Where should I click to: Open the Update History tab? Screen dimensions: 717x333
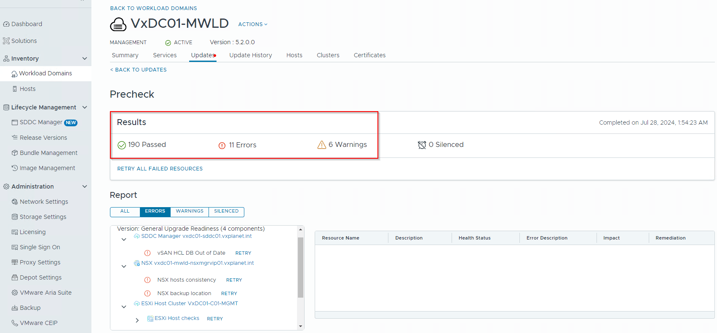click(251, 55)
